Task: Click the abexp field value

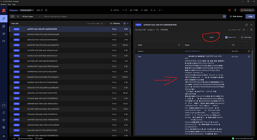Action: [x=192, y=51]
